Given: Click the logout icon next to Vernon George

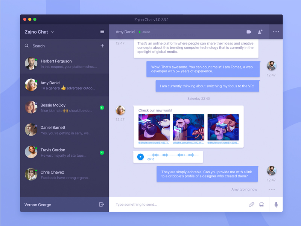Looking at the screenshot, I should 102,205.
